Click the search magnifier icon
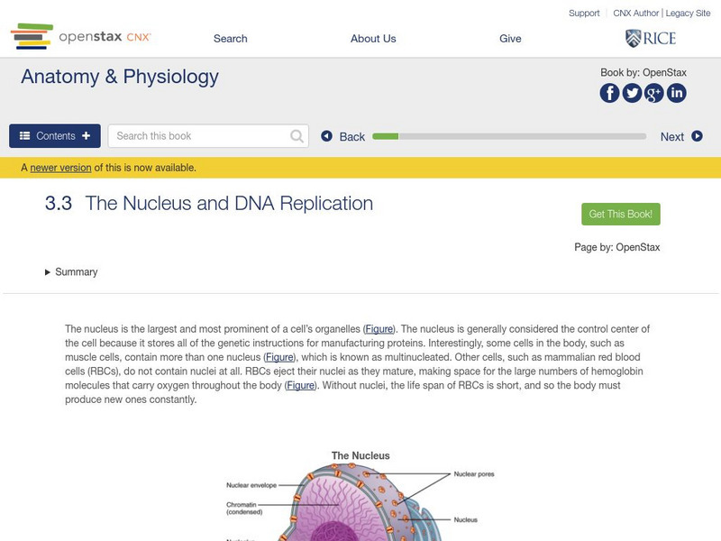 click(x=297, y=136)
